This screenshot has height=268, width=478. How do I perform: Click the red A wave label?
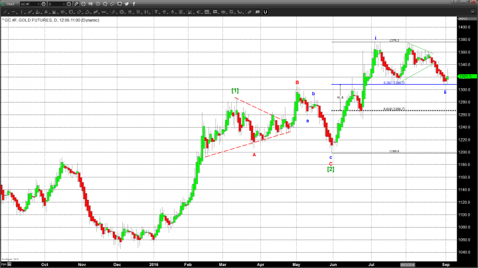point(254,155)
